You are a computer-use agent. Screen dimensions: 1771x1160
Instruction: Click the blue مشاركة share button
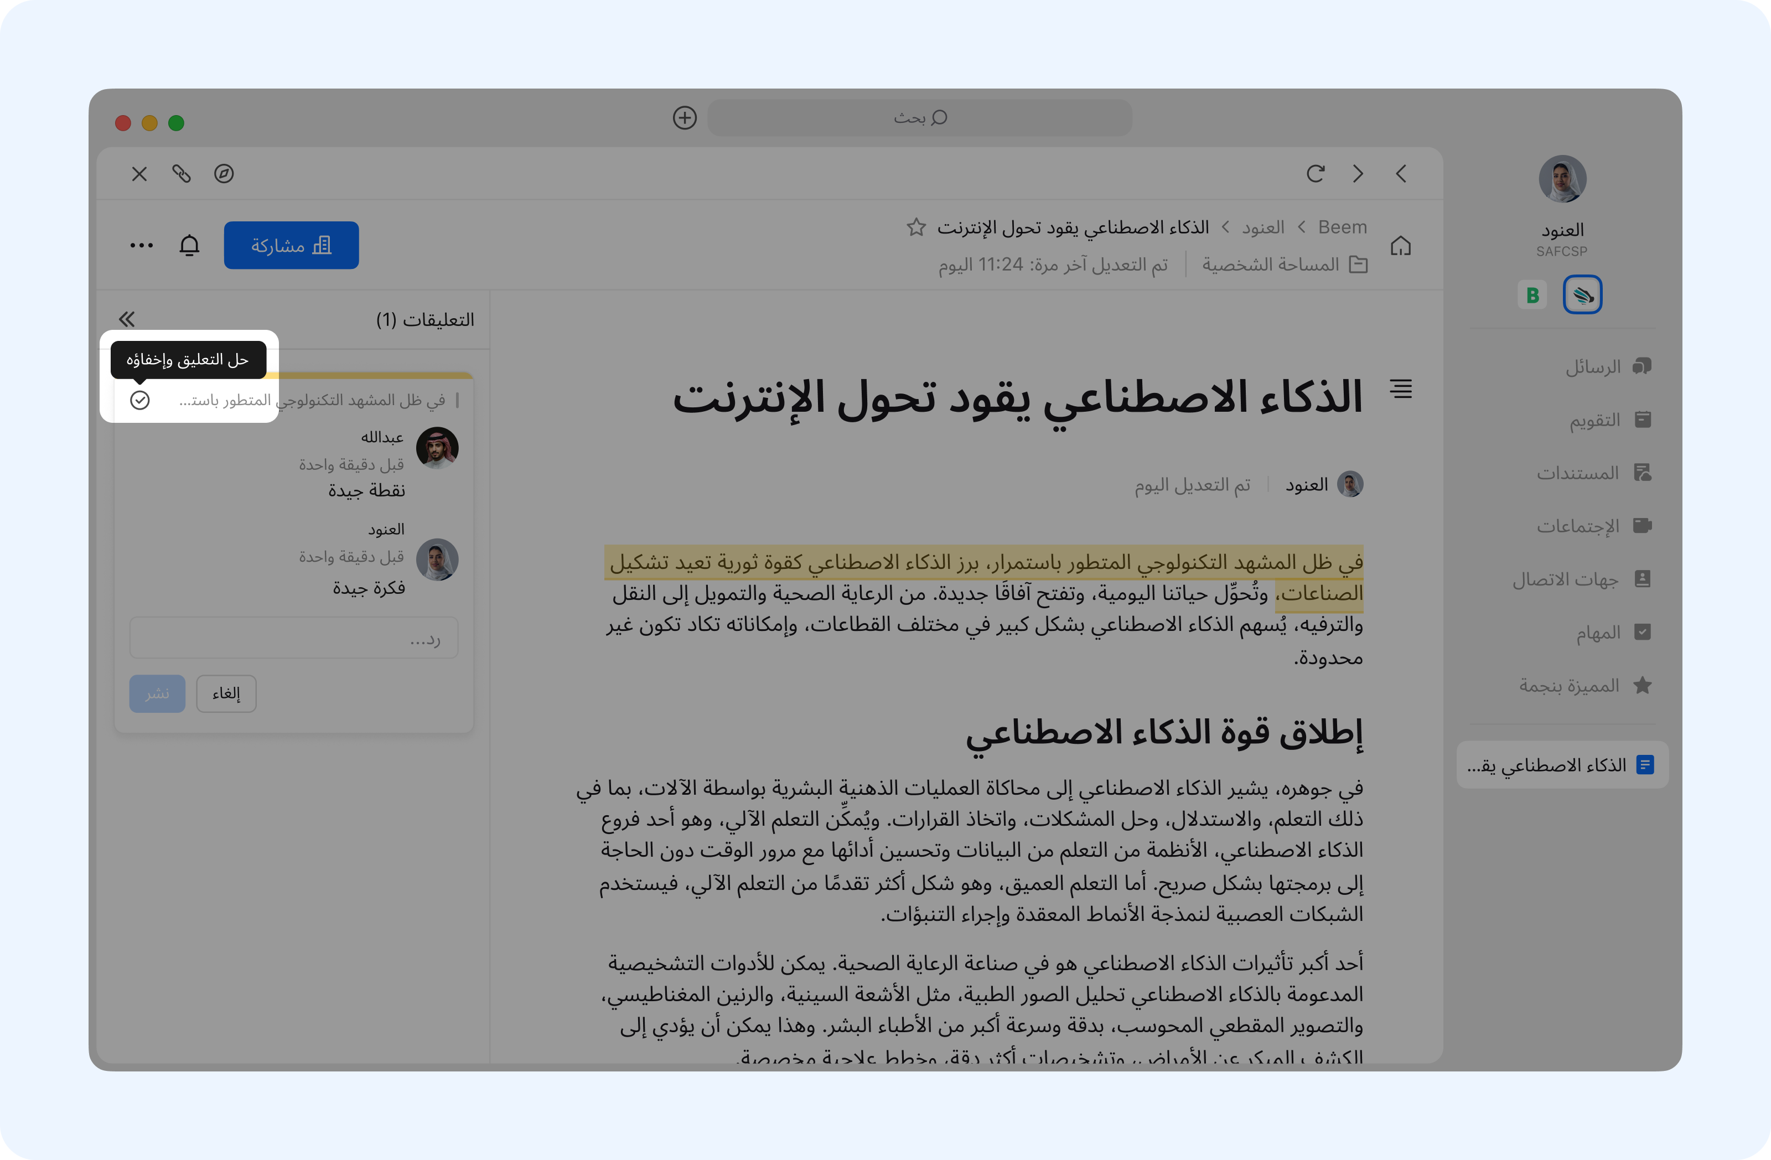click(291, 246)
